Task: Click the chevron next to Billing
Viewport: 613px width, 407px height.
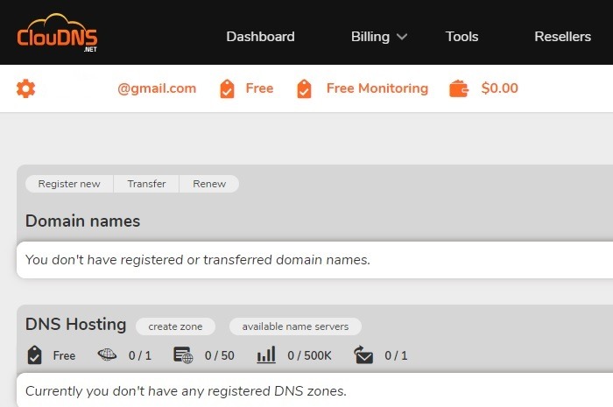Action: point(402,37)
